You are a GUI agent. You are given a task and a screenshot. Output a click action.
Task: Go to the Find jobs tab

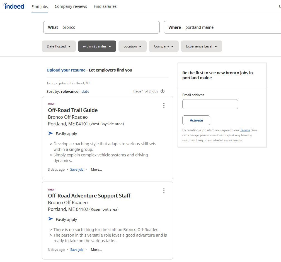(x=40, y=7)
